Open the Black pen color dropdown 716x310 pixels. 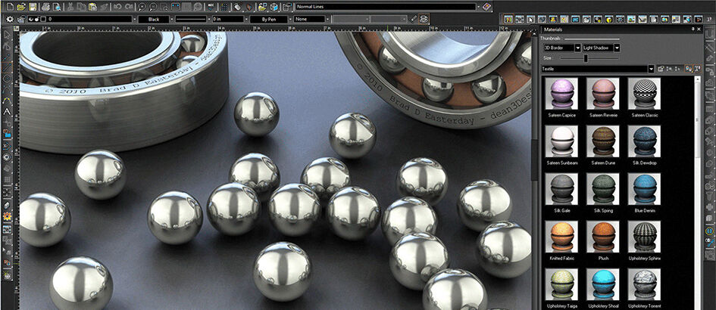click(172, 19)
